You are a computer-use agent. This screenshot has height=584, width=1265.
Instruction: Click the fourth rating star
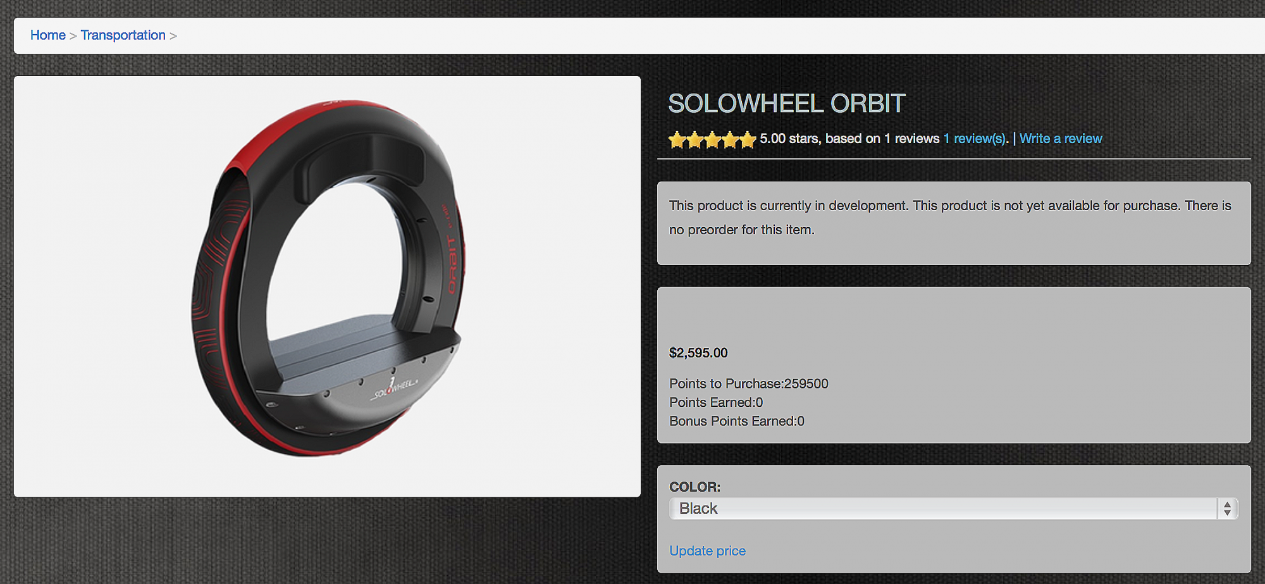(x=731, y=140)
